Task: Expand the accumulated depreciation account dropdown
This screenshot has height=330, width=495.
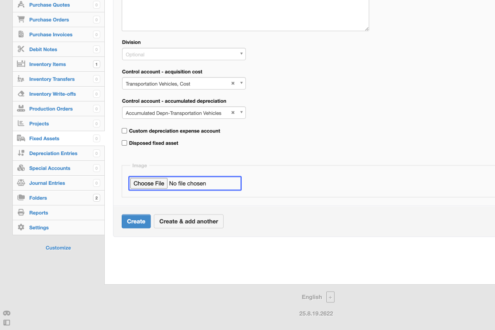Action: (x=242, y=113)
